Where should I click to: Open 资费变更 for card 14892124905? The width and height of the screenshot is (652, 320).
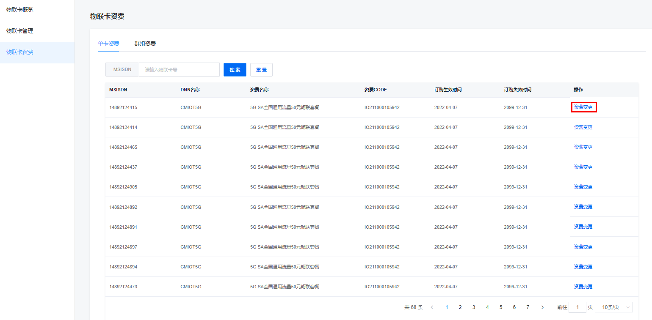click(x=583, y=187)
